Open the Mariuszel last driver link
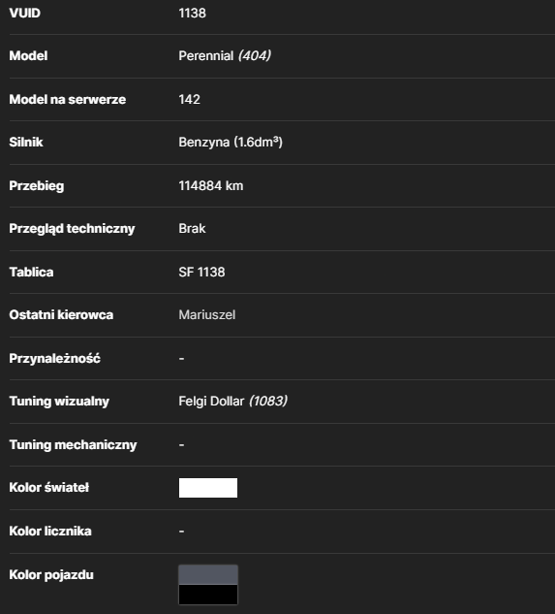This screenshot has width=555, height=614. [x=207, y=315]
